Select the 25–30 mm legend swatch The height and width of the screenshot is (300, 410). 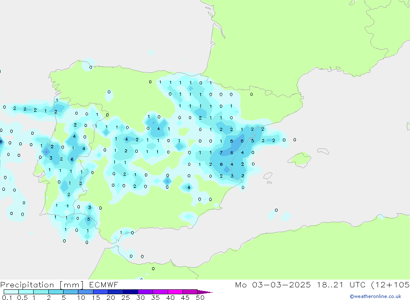click(x=130, y=292)
